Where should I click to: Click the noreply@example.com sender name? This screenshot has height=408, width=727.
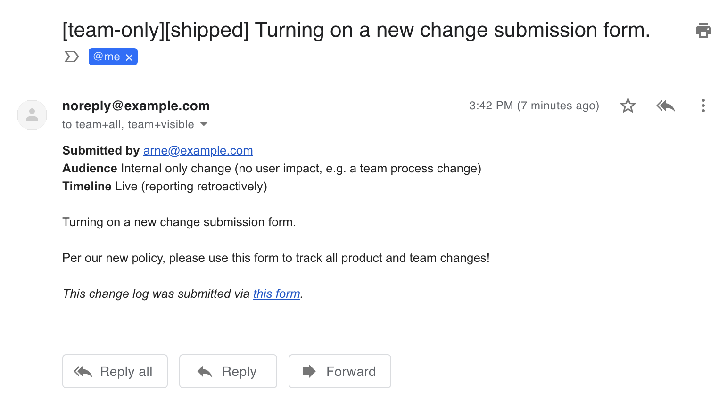tap(136, 106)
